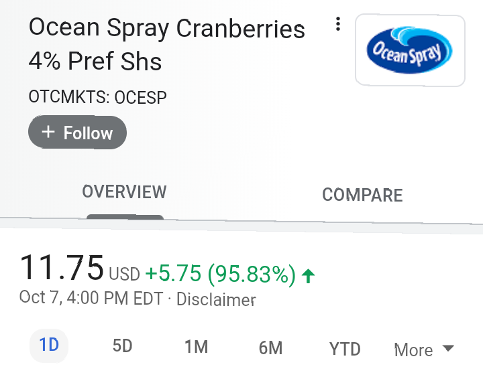
Task: Click the plus icon in Follow button
Action: click(x=48, y=132)
